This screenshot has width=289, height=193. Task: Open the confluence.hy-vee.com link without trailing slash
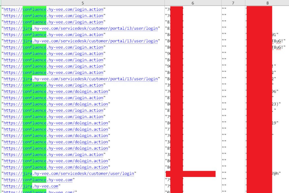click(38, 180)
